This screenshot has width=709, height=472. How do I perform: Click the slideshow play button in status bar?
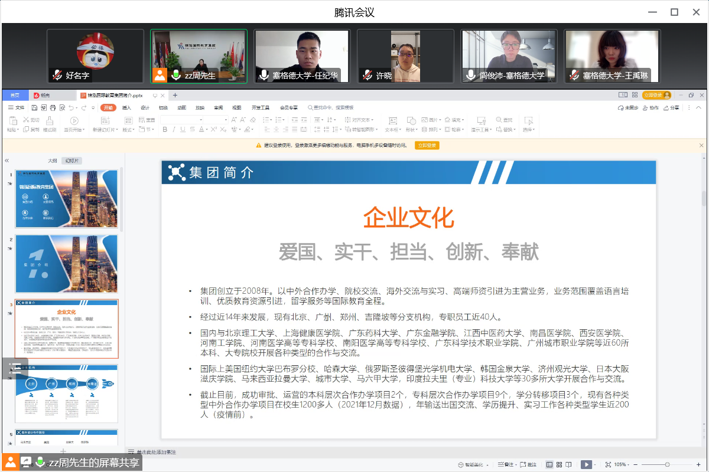pos(586,465)
